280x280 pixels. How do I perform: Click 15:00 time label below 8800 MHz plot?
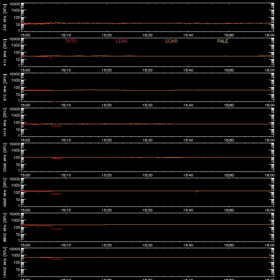click(25, 245)
